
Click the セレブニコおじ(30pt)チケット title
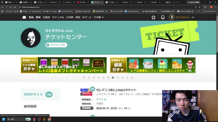(116, 90)
